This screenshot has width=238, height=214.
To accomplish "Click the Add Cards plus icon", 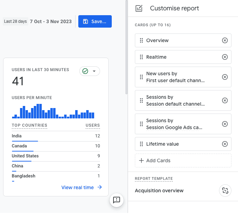I will tap(141, 160).
